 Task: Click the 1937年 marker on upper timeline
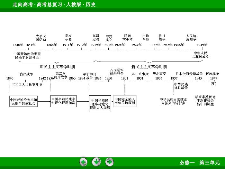(155, 45)
